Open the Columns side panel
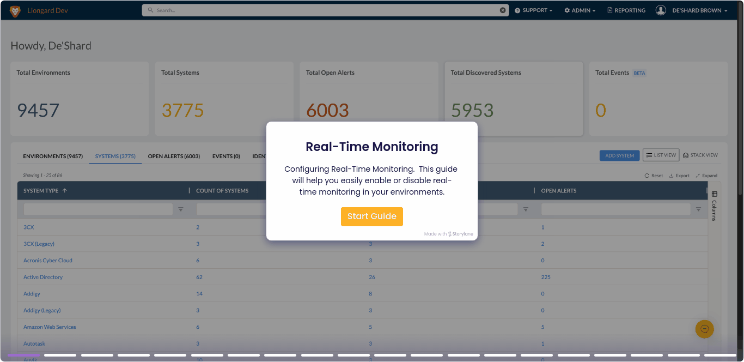 715,206
